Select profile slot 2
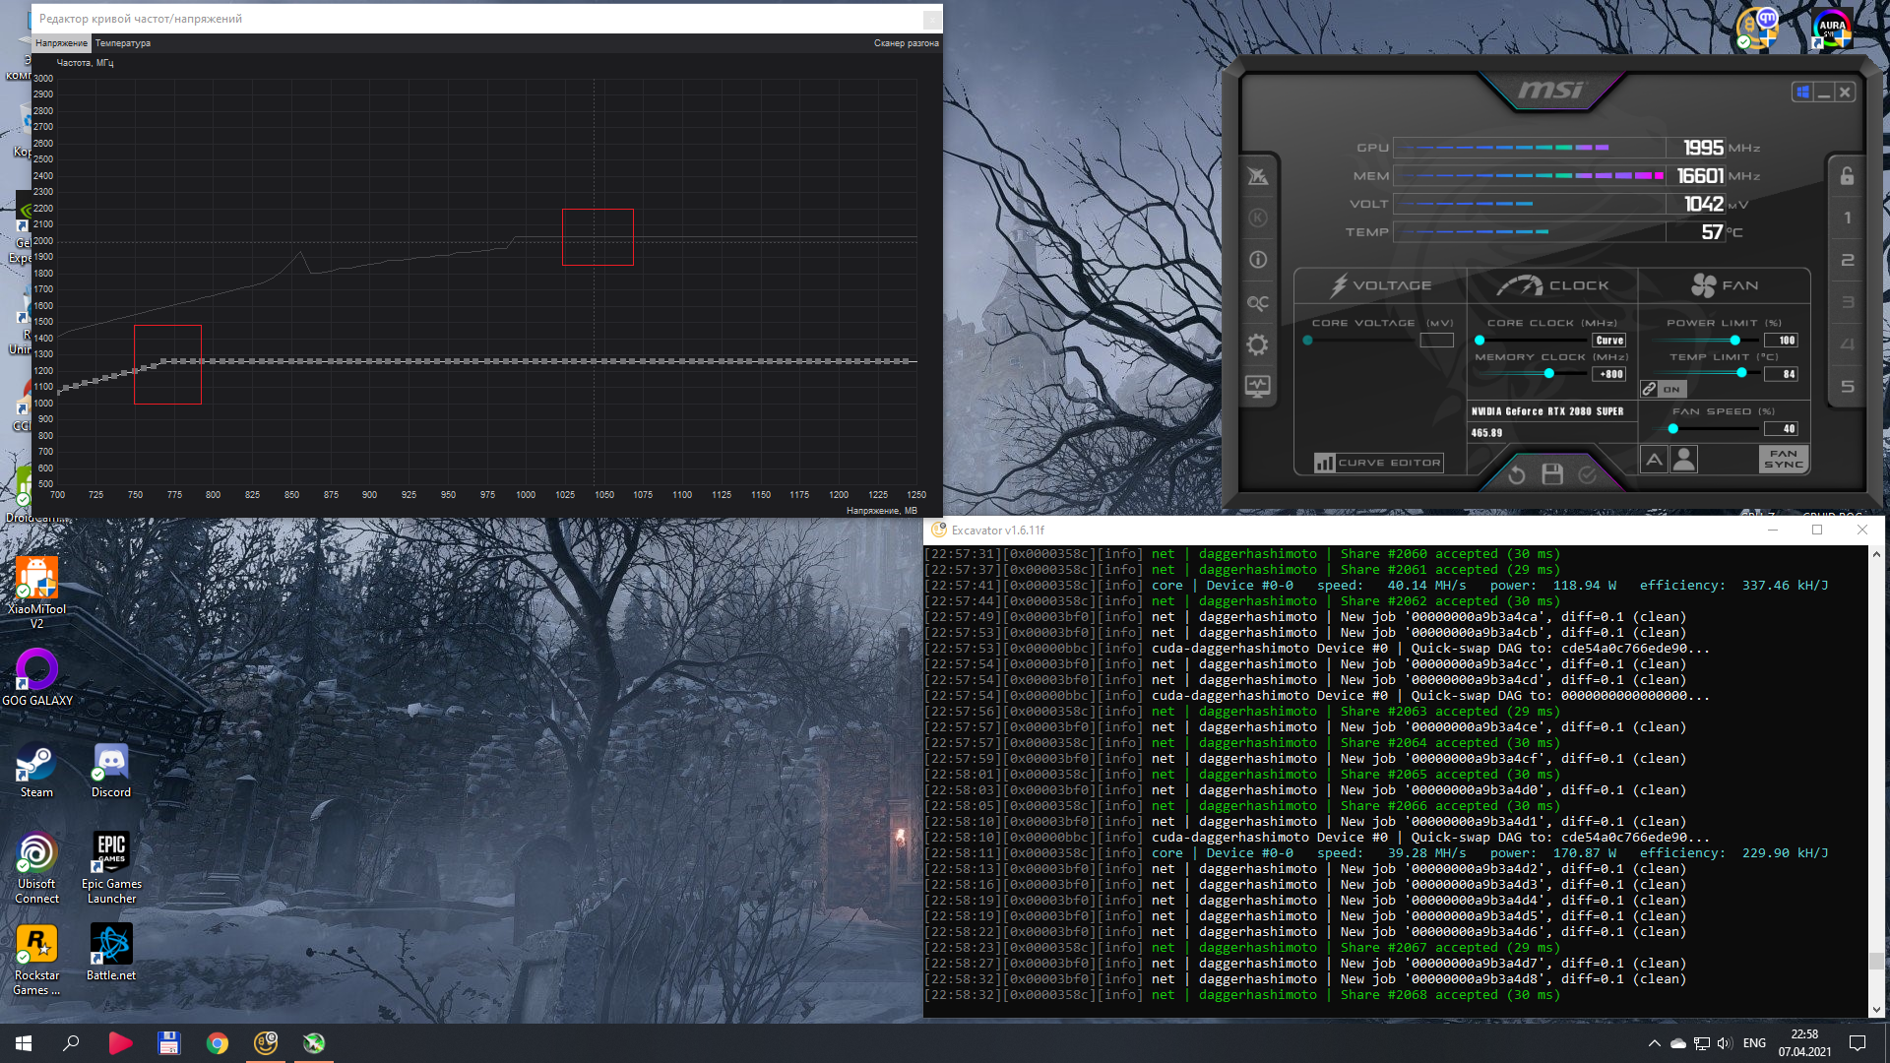The height and width of the screenshot is (1063, 1890). tap(1847, 261)
